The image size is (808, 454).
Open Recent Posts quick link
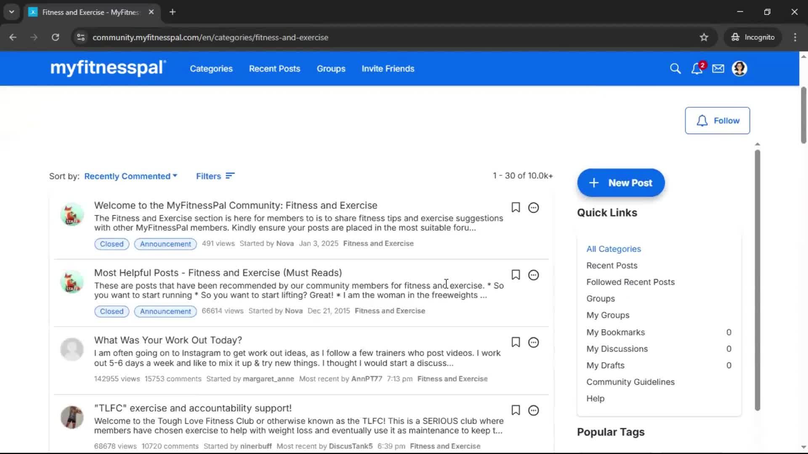coord(612,265)
